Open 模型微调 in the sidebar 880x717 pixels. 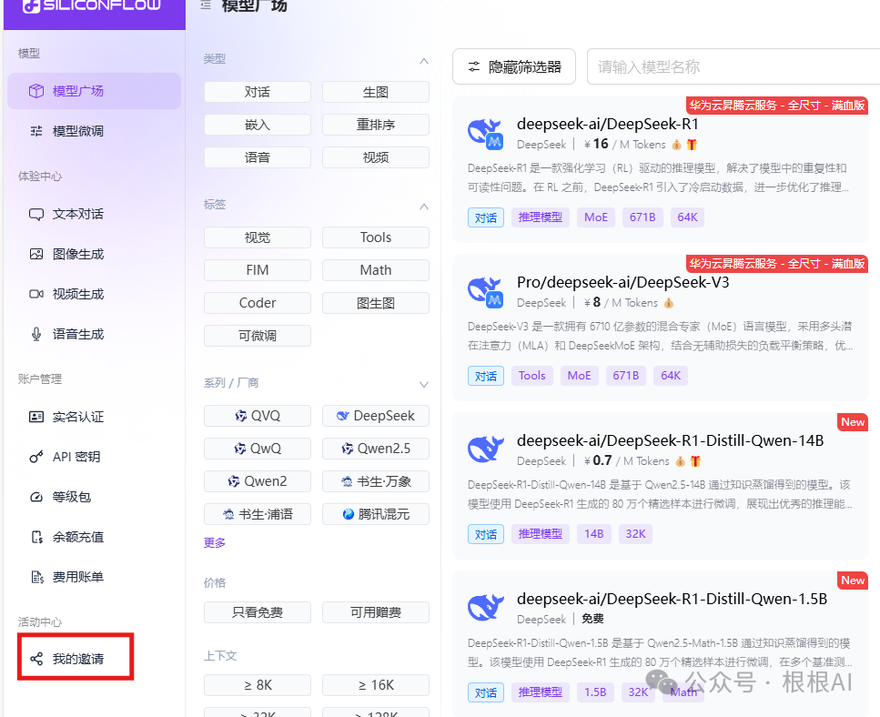[94, 131]
